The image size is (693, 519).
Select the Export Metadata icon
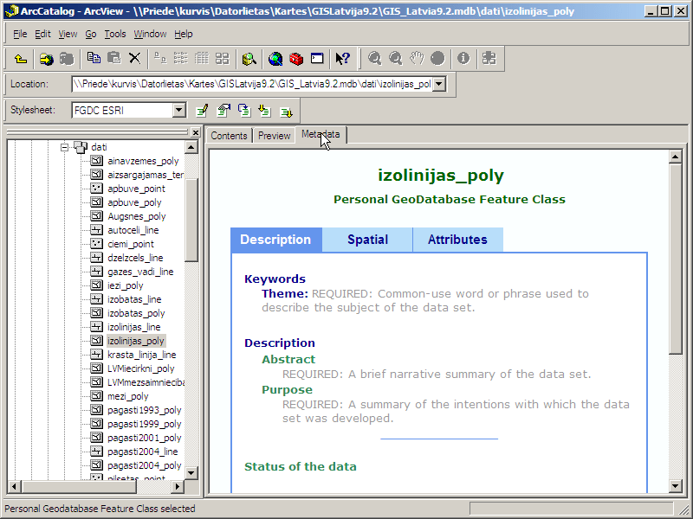coord(287,111)
